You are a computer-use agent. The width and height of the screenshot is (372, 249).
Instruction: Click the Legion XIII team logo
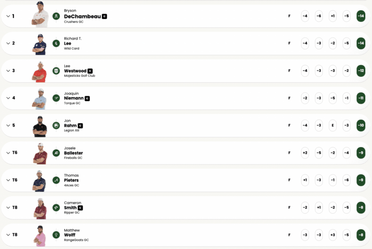pyautogui.click(x=56, y=125)
